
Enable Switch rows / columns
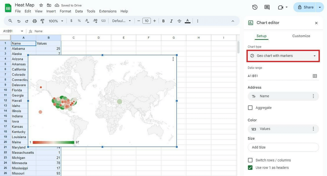pos(250,160)
